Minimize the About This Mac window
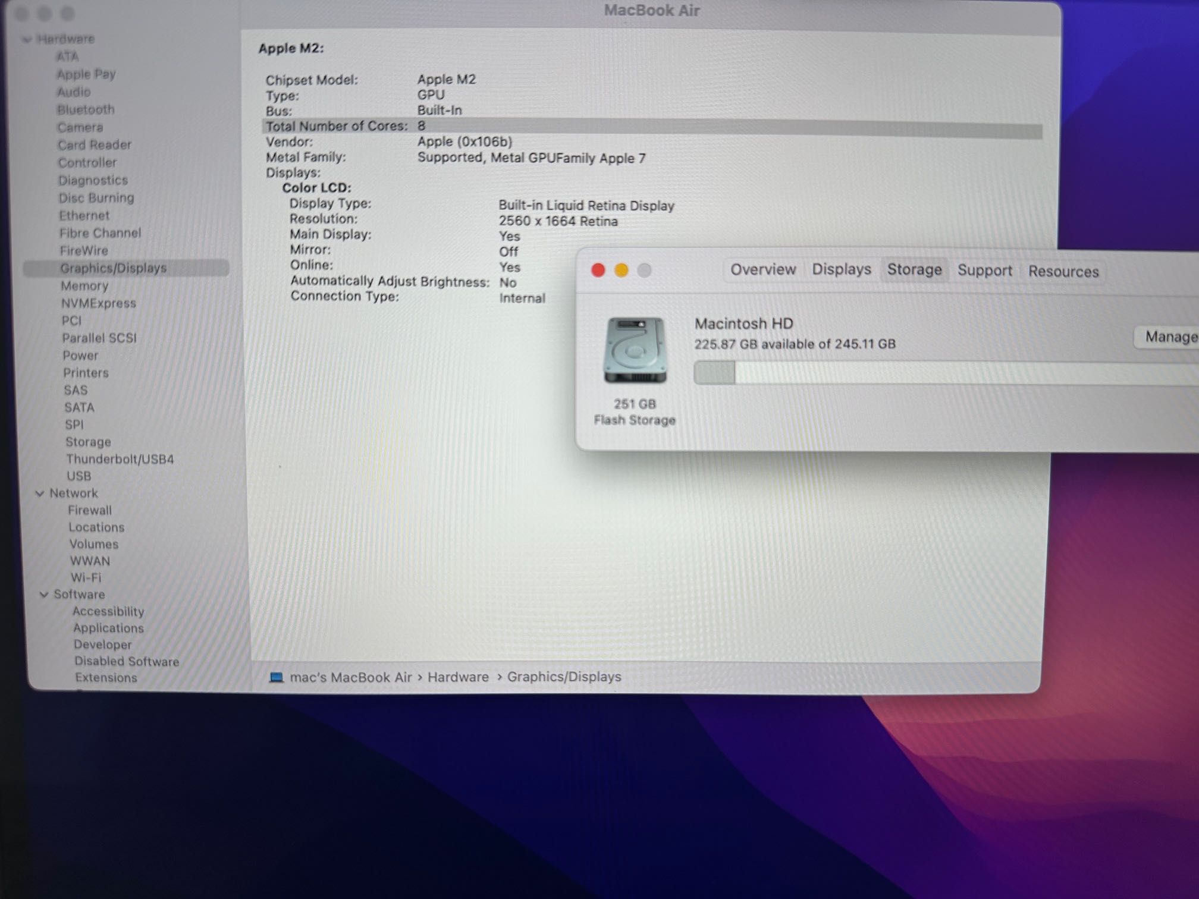Screen dimensions: 1199x899 pyautogui.click(x=622, y=271)
